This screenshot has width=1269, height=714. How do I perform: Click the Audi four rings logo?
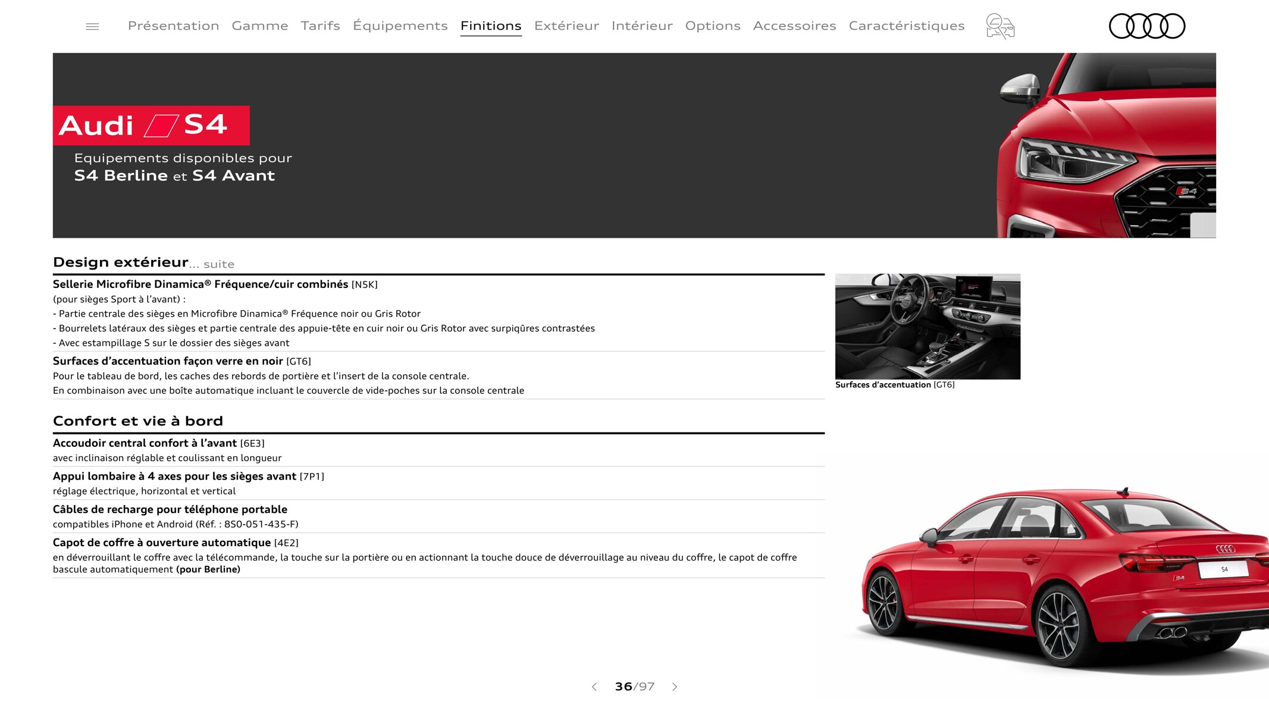coord(1147,26)
